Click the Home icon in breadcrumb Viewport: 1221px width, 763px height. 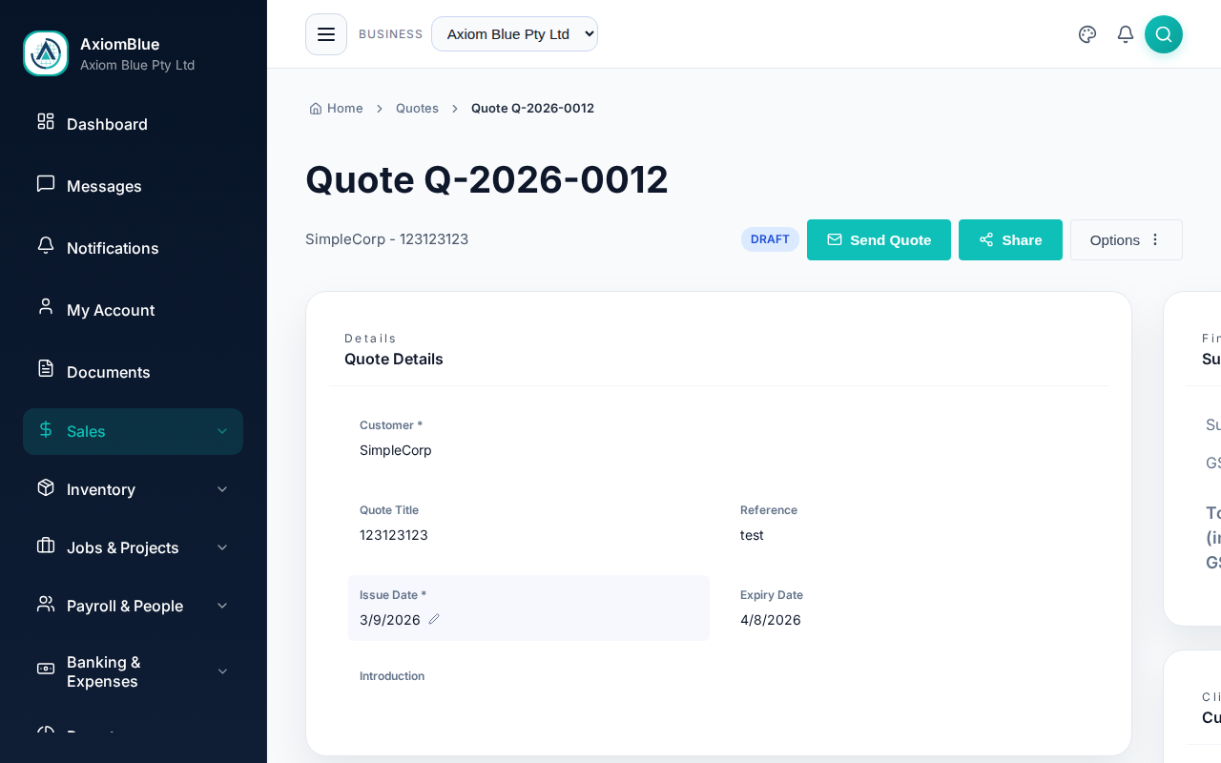(316, 109)
